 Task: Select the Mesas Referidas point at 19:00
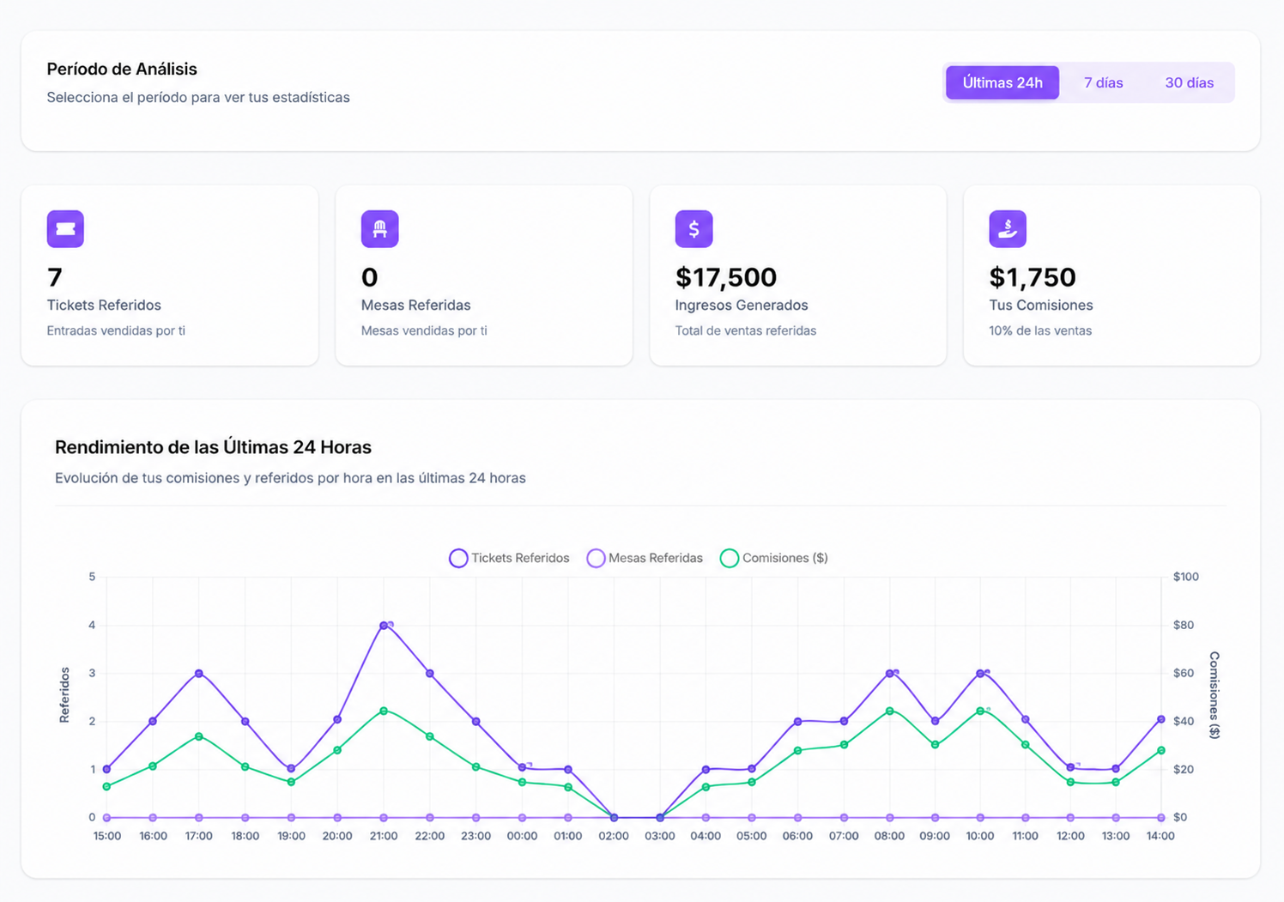[291, 818]
